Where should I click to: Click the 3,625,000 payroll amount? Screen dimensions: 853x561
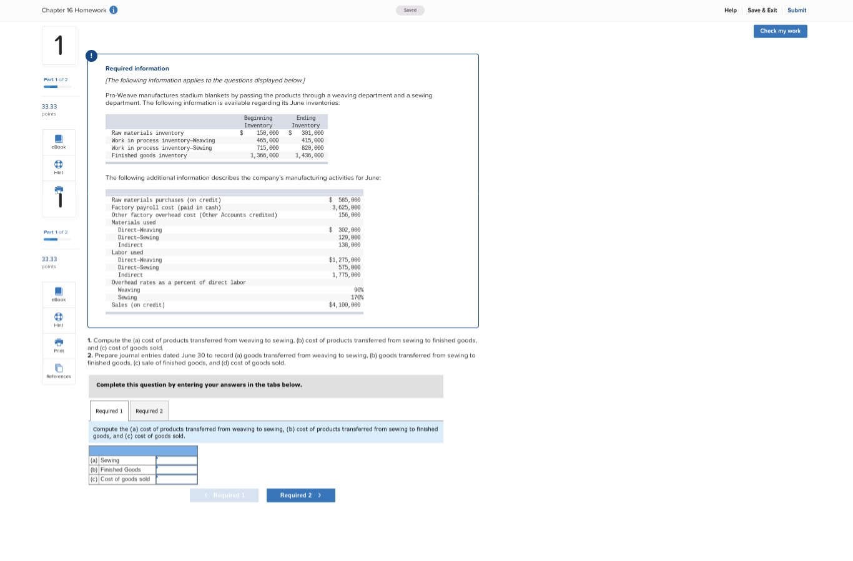tap(347, 208)
